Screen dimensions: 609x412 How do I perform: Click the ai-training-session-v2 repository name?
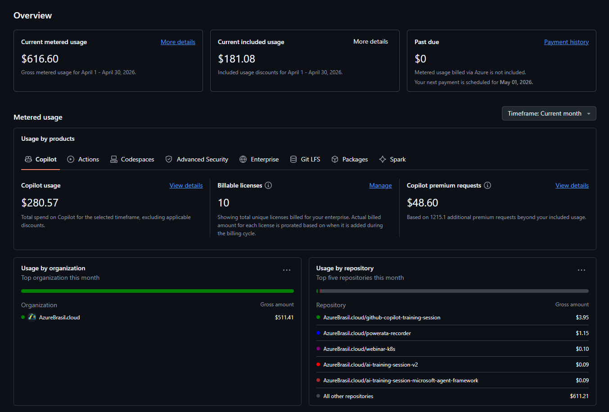point(370,365)
